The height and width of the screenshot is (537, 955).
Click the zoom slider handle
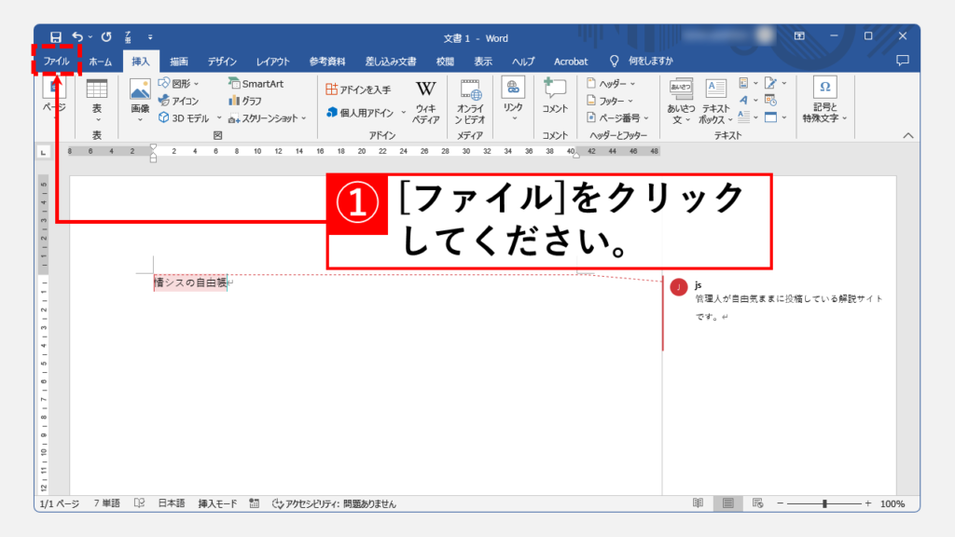(x=824, y=503)
